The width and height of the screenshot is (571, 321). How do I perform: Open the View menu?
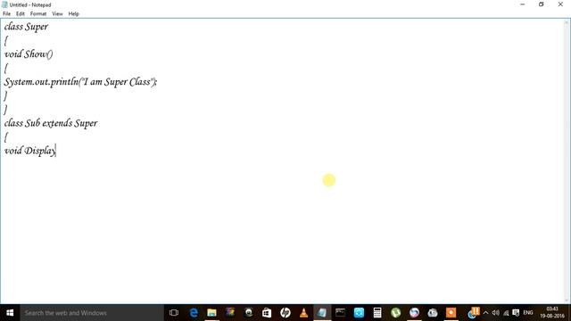(57, 14)
